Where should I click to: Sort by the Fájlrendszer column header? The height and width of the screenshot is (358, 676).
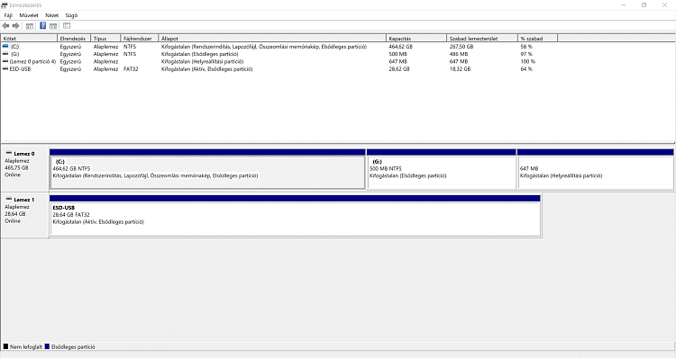tap(140, 39)
